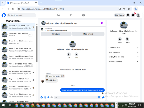The height and width of the screenshot is (108, 144).
Task: Open the Groups icon in top navigation
Action: tap(84, 15)
